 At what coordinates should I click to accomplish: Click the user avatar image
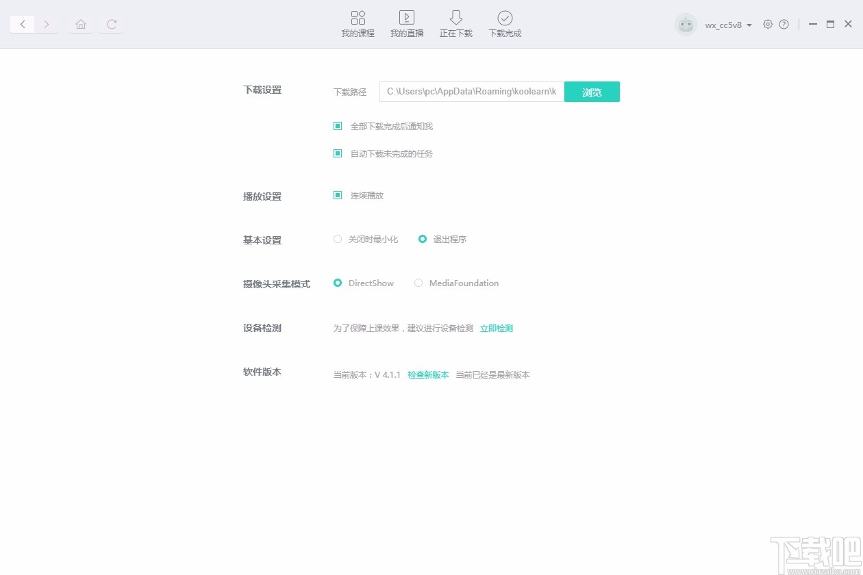click(x=686, y=24)
